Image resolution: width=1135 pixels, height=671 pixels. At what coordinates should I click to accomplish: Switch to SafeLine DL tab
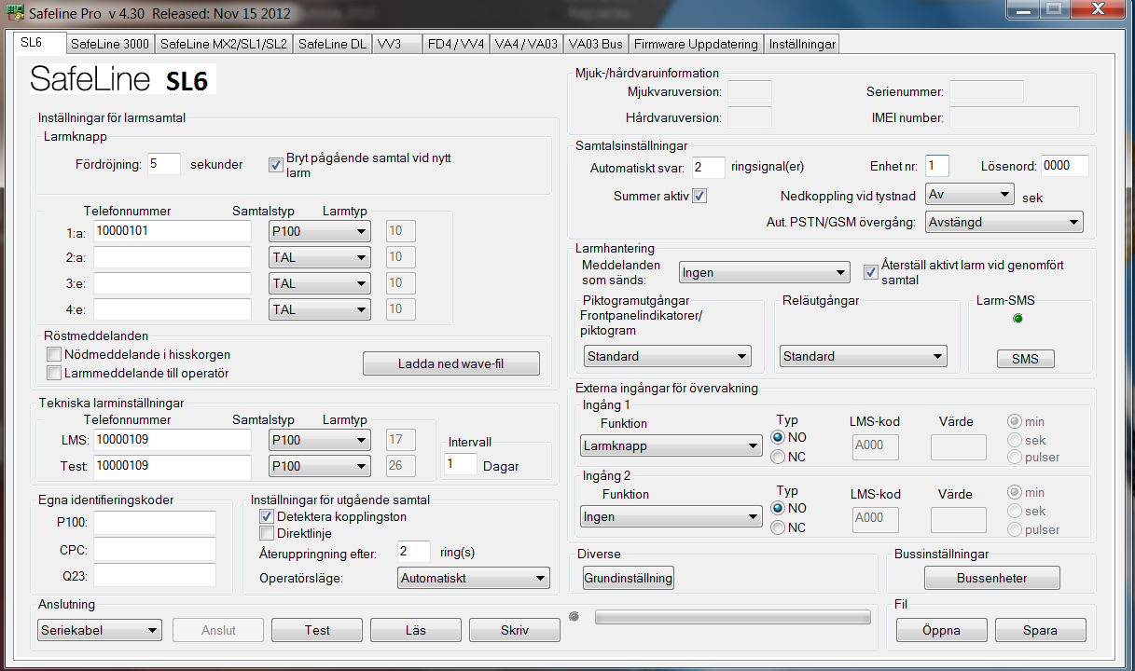click(332, 45)
